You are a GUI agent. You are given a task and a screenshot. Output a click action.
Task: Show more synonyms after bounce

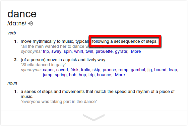[120, 75]
